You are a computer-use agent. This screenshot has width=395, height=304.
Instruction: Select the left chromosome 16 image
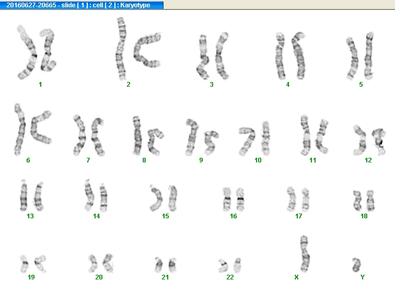227,200
